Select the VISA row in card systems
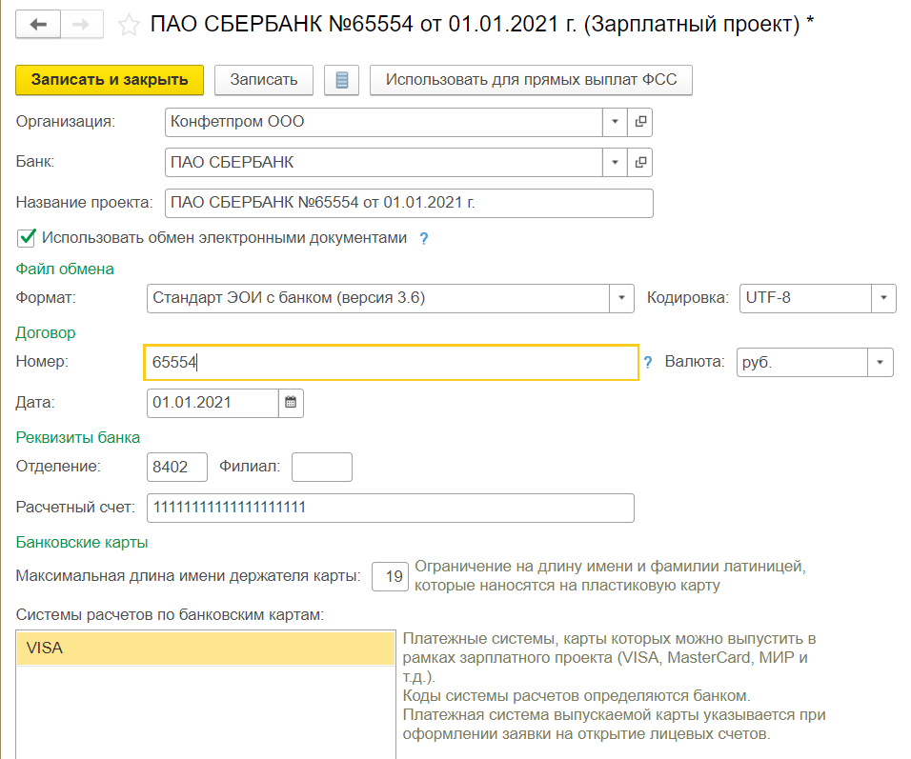The height and width of the screenshot is (759, 911). (x=206, y=649)
